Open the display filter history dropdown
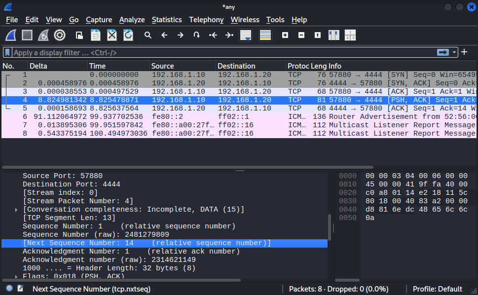The image size is (478, 295). (455, 52)
